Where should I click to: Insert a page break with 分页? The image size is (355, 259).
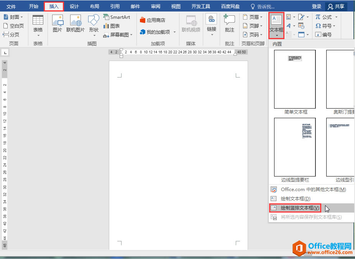[11, 35]
